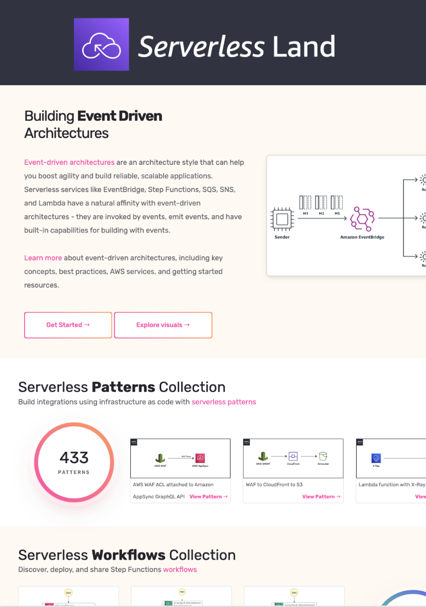Click the Serverless Workflows Collection heading
426x607 pixels.
[x=127, y=555]
